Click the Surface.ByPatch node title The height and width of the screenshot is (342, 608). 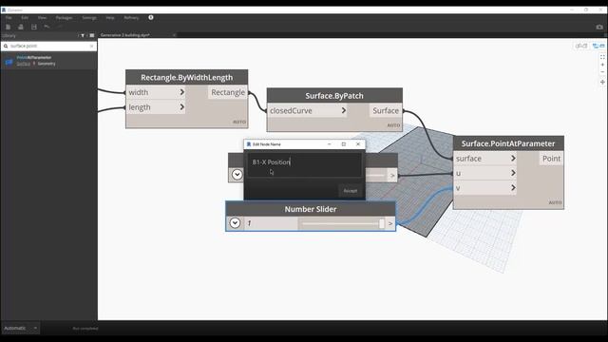point(334,96)
